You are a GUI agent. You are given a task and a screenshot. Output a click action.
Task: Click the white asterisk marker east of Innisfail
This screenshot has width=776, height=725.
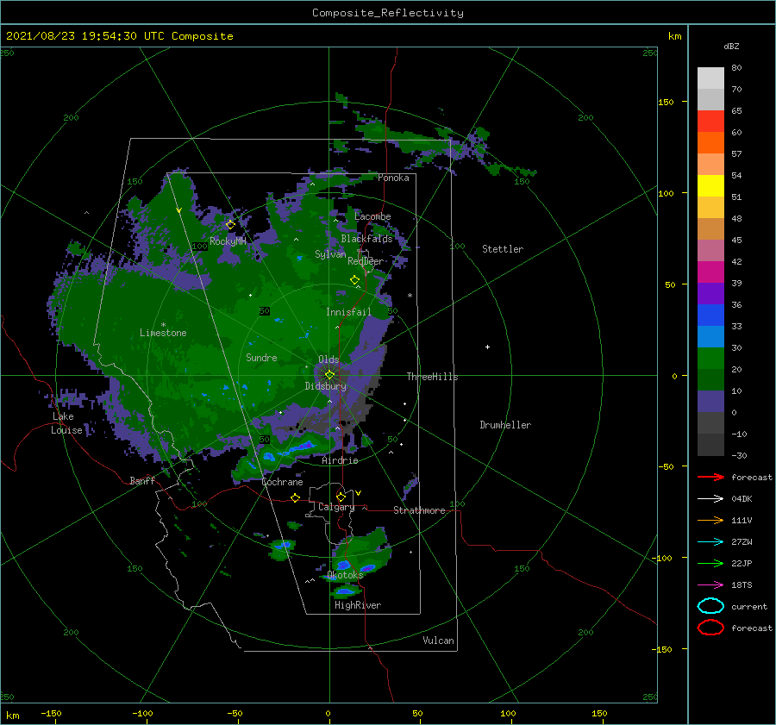[410, 296]
